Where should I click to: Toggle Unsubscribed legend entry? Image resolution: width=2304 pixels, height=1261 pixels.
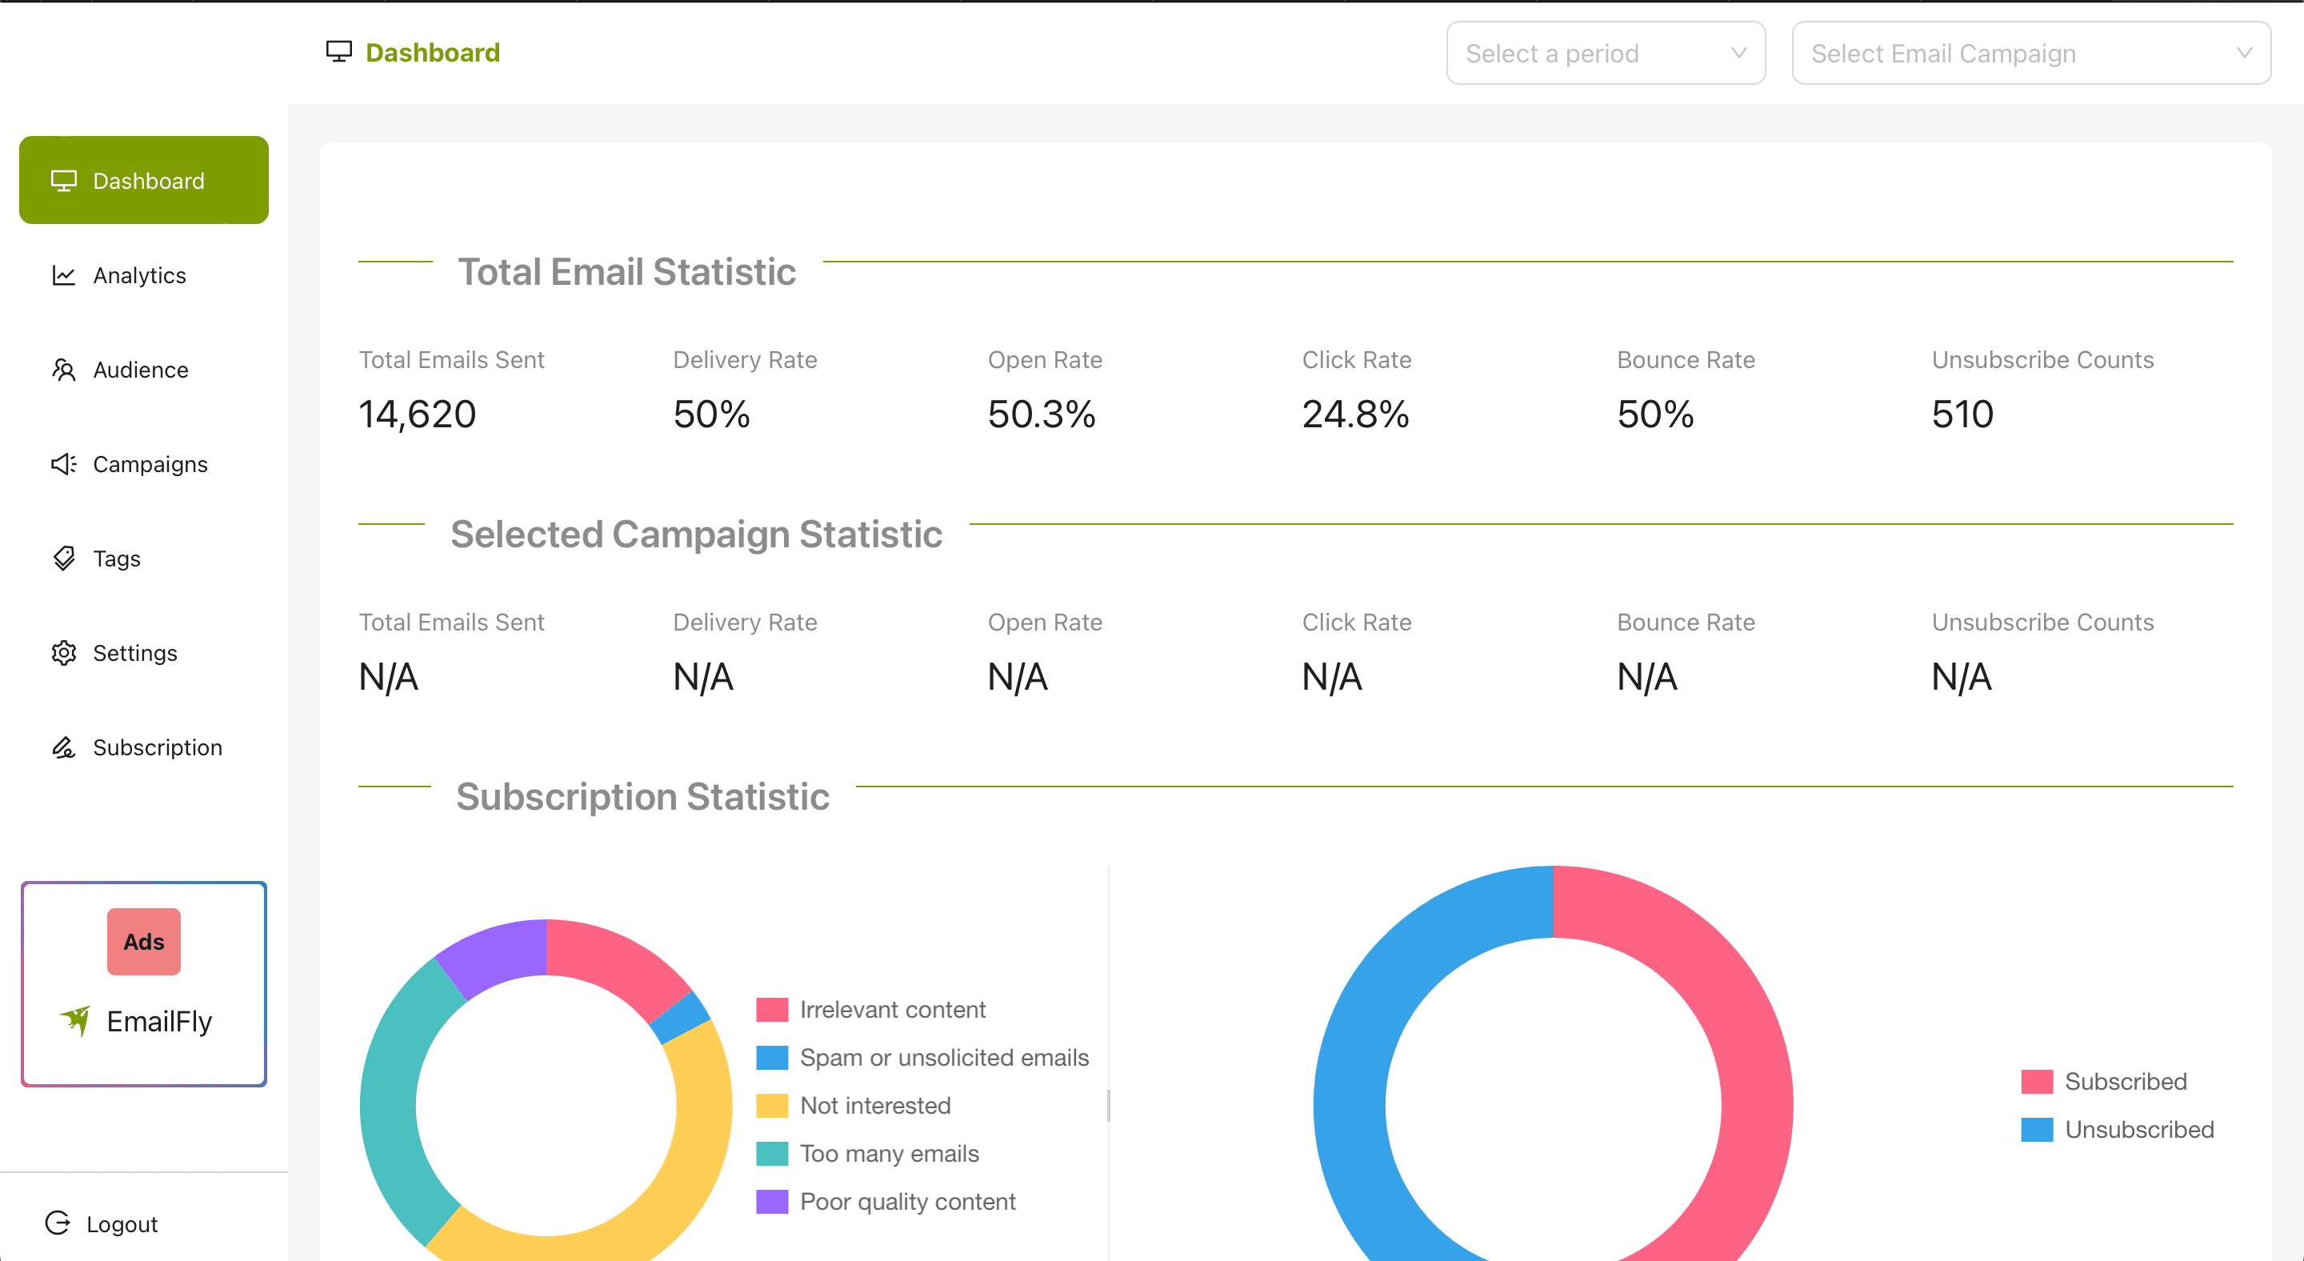tap(2138, 1130)
